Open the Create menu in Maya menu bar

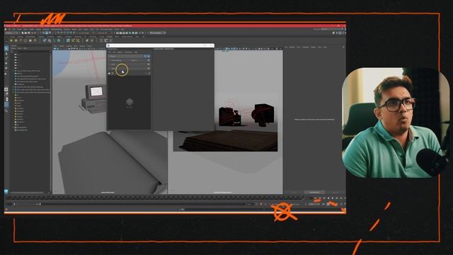pos(19,29)
